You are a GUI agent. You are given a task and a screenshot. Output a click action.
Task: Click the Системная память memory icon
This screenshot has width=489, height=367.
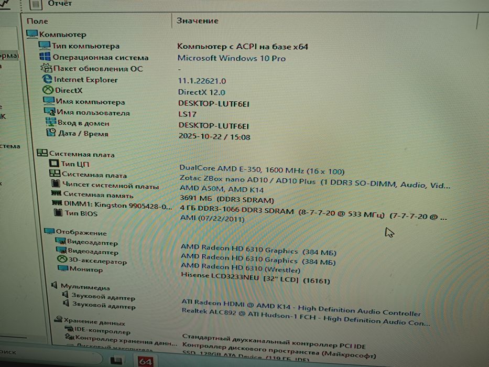pos(57,193)
